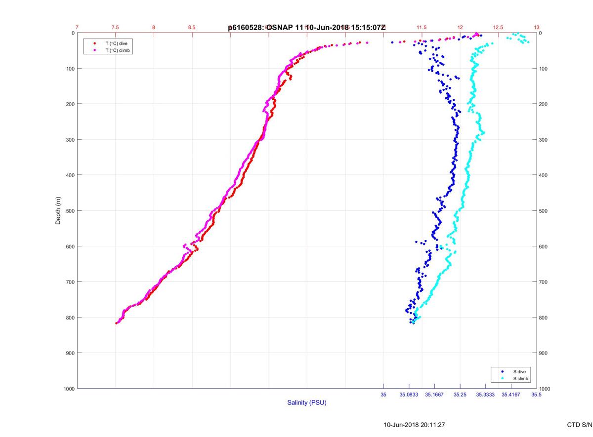Click the 'Depth (m)' axis label

coord(58,210)
